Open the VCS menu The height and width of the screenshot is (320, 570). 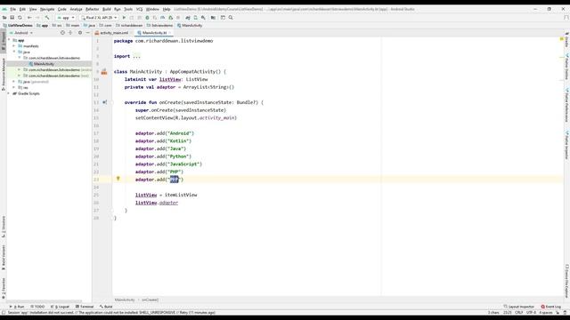click(x=139, y=9)
